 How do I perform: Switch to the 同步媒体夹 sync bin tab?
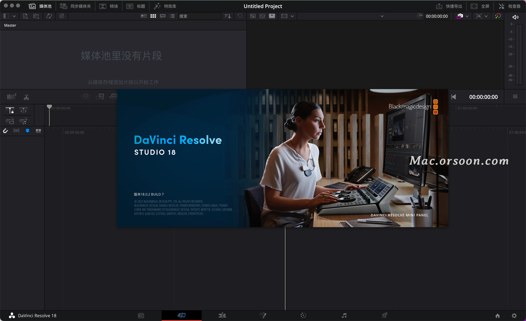tap(75, 6)
